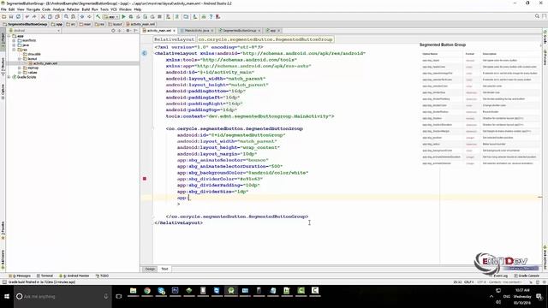Viewport: 548px width, 308px height.
Task: Open the Android project view dropdown
Action: 34,31
